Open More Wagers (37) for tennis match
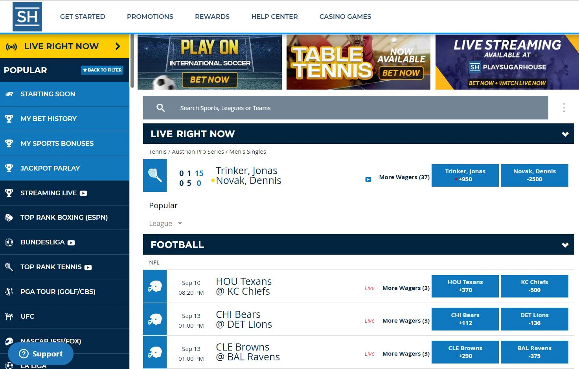579x369 pixels. coord(404,177)
